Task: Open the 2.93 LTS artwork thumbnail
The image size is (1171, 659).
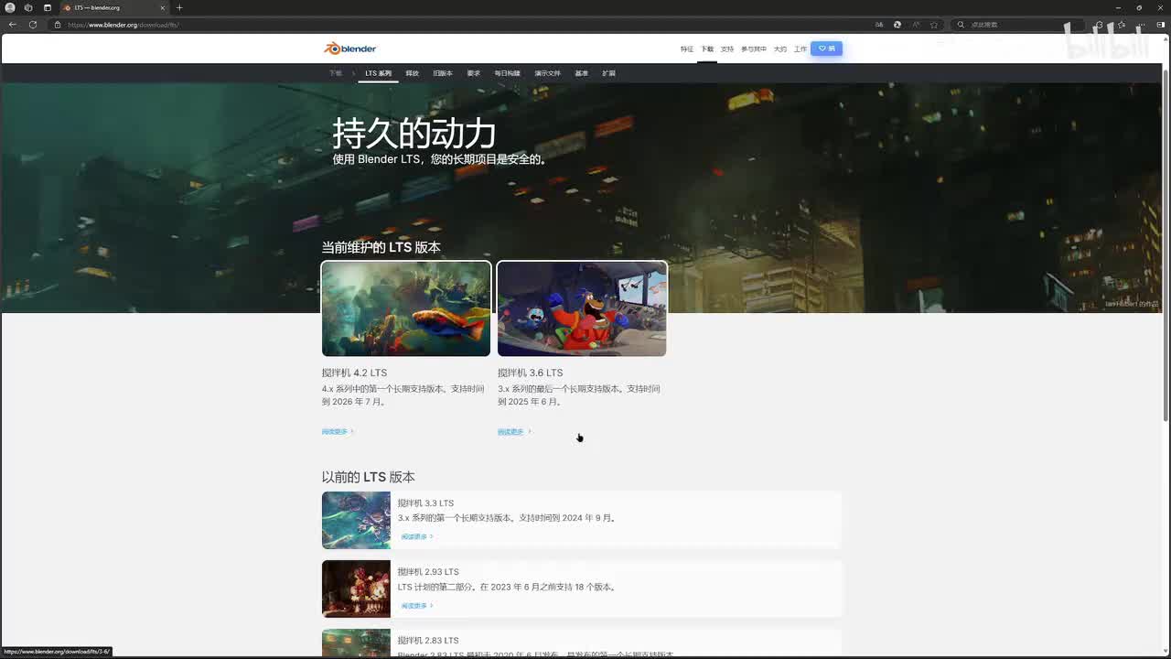Action: point(356,589)
